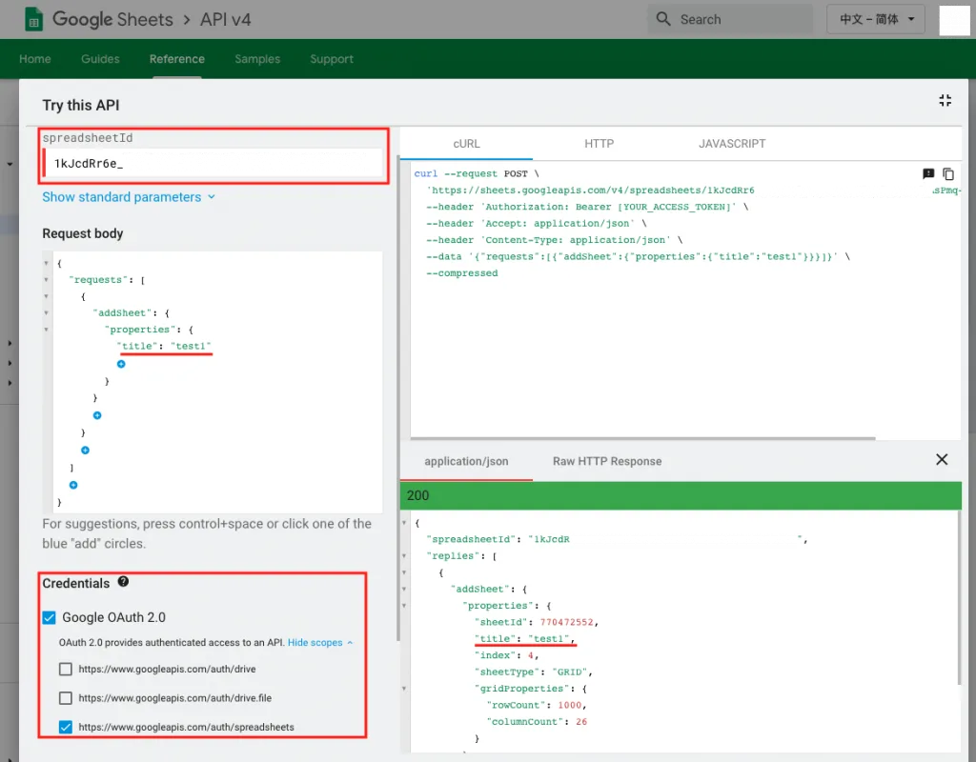Click the 200 status code text
The image size is (976, 762).
pyautogui.click(x=417, y=495)
